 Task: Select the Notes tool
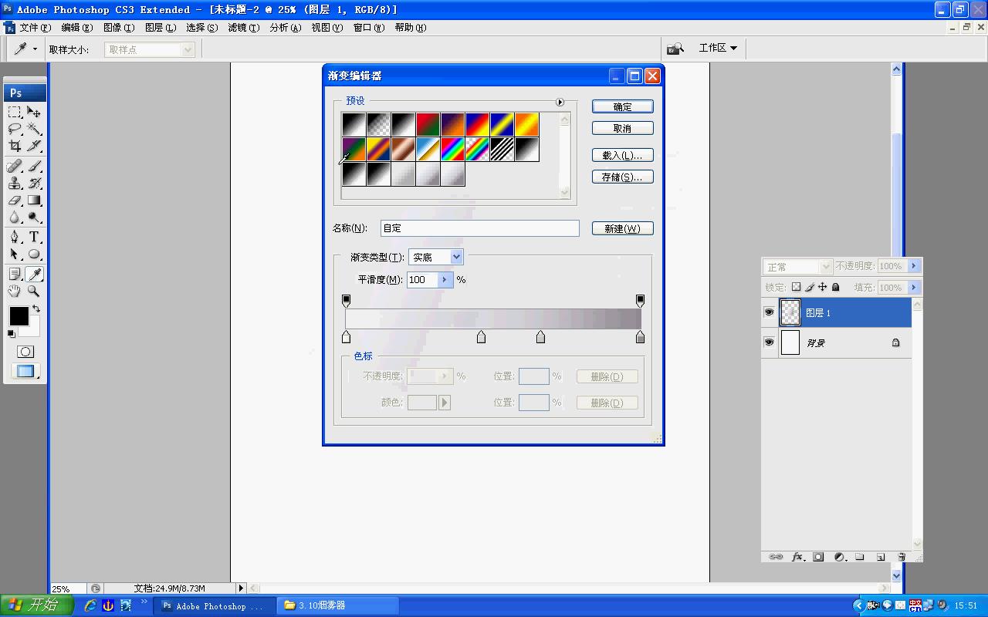(x=15, y=274)
